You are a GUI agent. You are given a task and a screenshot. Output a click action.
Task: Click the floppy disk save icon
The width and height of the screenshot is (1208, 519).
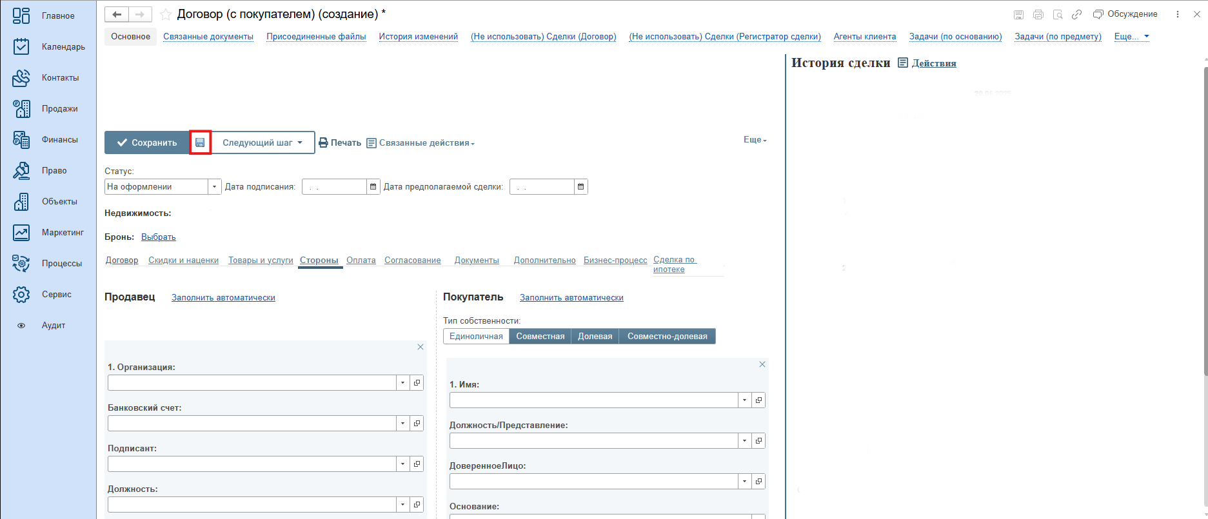click(x=200, y=142)
